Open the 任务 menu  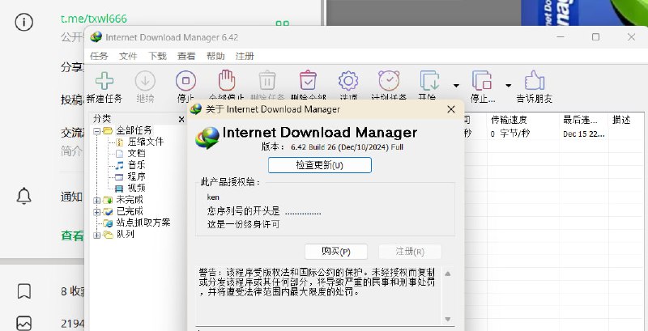coord(99,56)
